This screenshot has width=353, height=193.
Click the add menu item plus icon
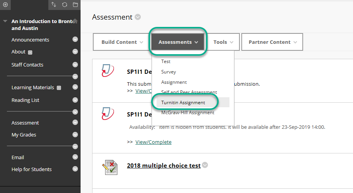tap(5, 5)
